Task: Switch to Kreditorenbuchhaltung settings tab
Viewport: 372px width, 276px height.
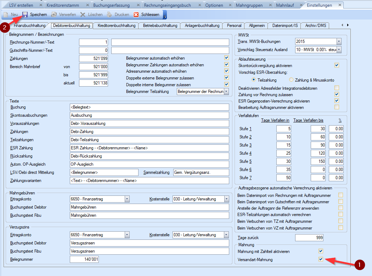Action: [x=117, y=26]
